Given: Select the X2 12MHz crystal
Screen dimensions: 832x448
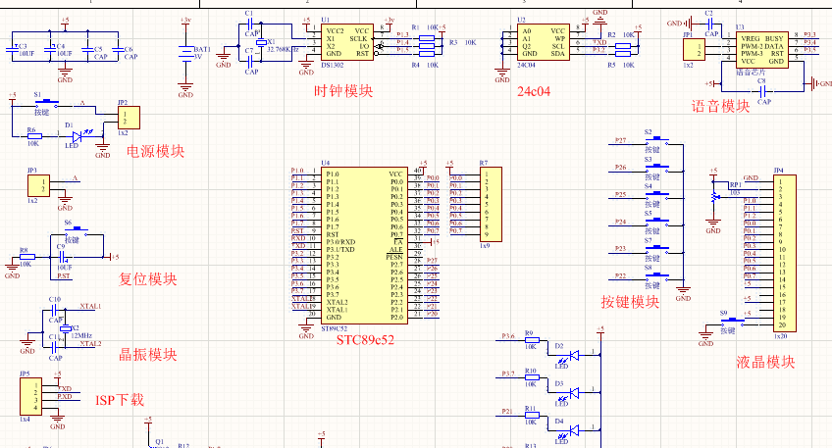Looking at the screenshot, I should pos(66,328).
